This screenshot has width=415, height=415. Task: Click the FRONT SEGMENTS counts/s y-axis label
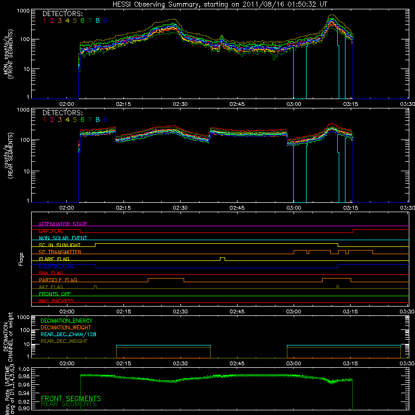click(x=8, y=54)
